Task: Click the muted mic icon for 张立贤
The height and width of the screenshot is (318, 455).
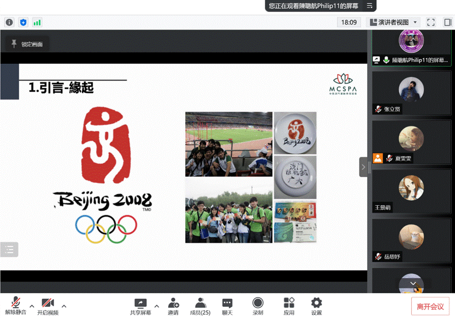Action: 378,109
